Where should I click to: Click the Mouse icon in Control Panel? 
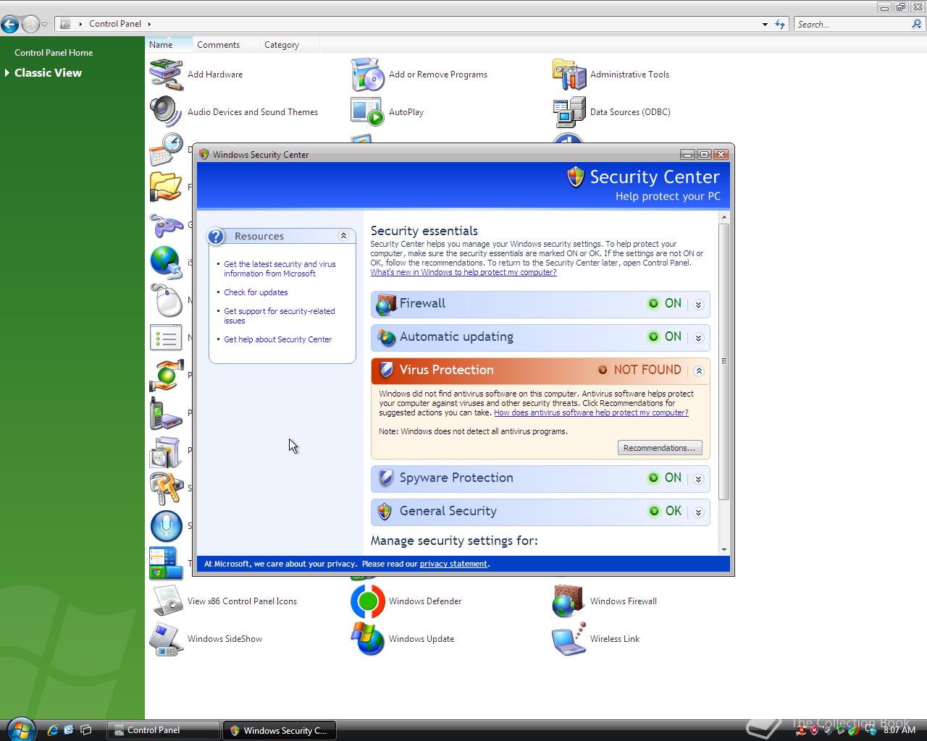click(x=166, y=300)
